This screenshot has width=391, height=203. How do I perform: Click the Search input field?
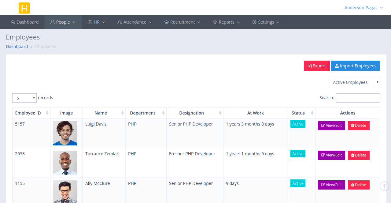tap(358, 98)
